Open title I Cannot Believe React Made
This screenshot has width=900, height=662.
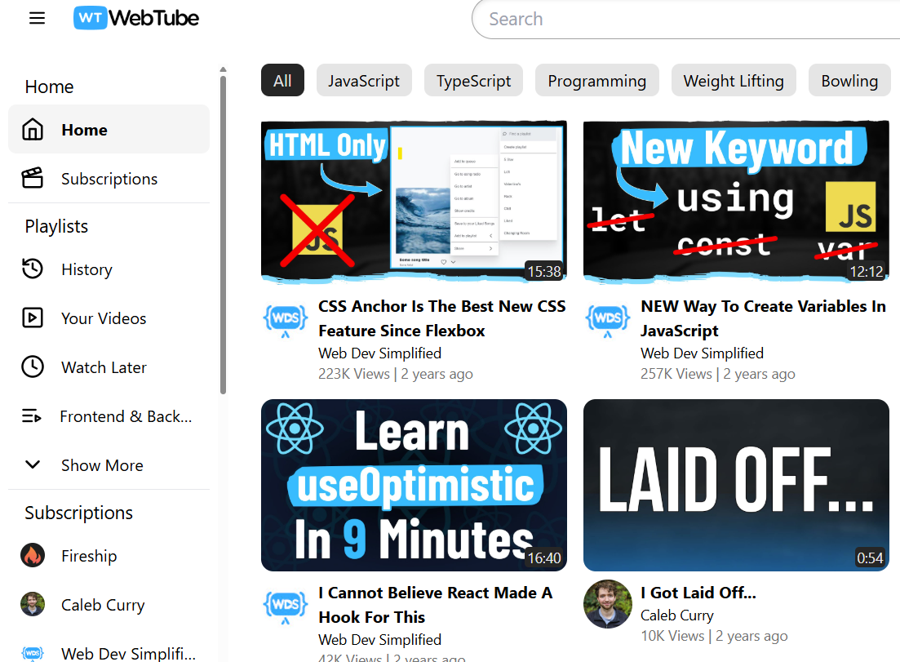pos(436,605)
